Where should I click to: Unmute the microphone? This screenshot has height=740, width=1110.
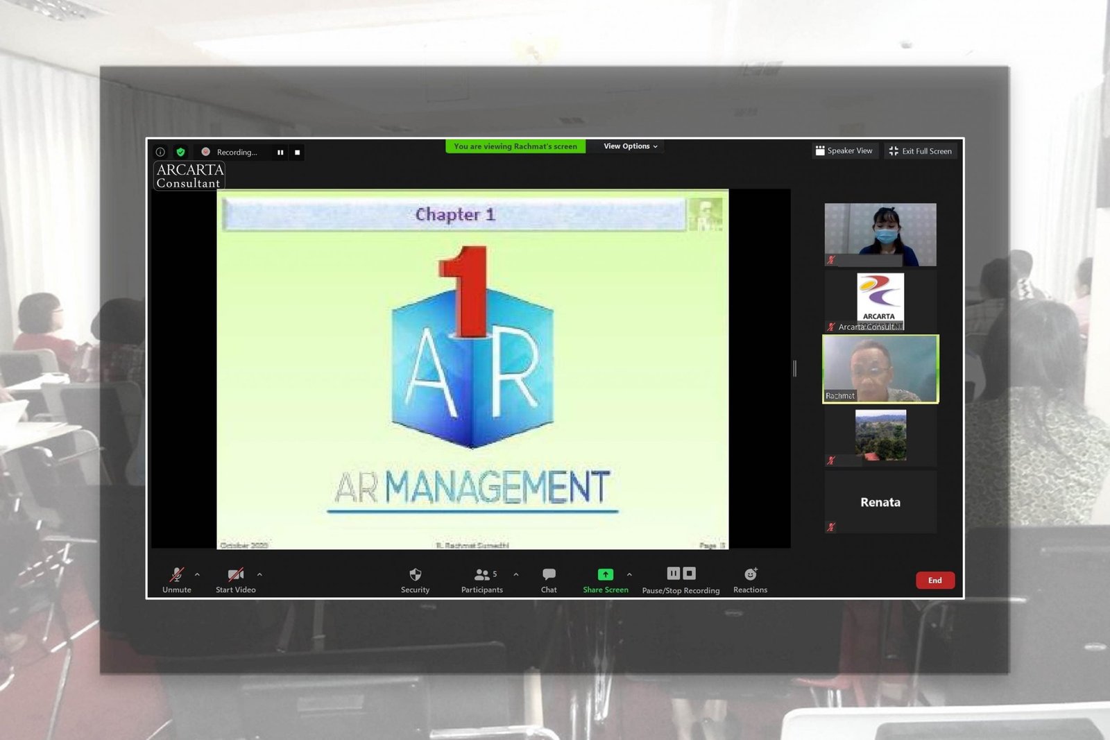(176, 580)
